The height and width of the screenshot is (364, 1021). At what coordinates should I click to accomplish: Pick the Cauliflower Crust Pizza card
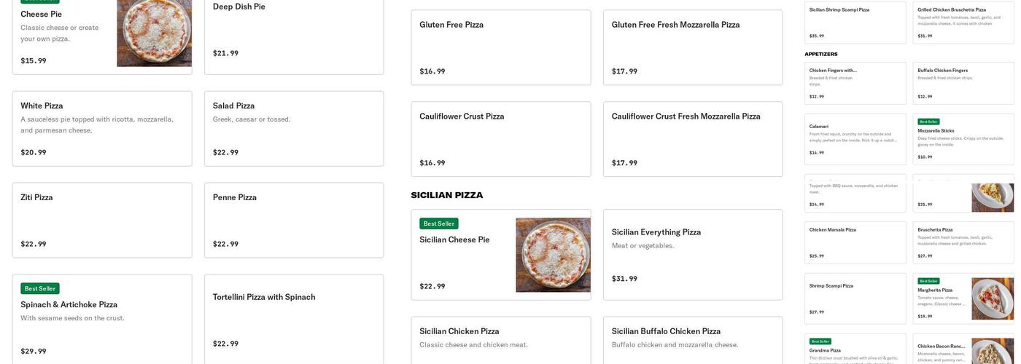coord(500,139)
